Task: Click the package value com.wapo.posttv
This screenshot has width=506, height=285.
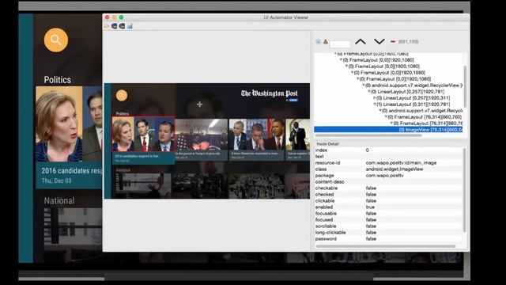Action: 384,176
